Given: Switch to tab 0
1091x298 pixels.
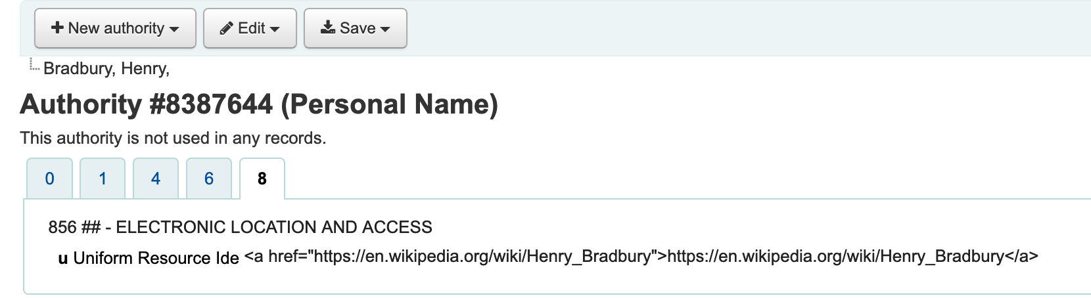Looking at the screenshot, I should coord(49,179).
